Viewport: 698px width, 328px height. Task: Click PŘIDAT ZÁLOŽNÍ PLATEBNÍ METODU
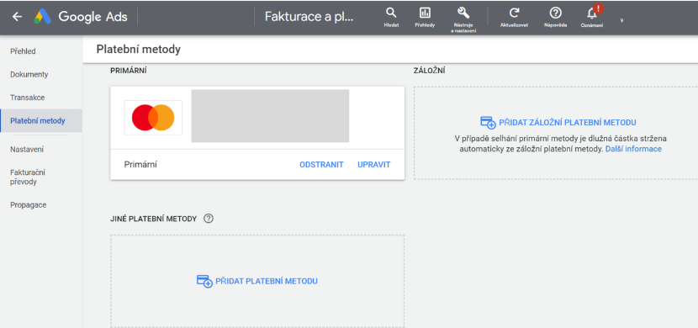click(567, 123)
